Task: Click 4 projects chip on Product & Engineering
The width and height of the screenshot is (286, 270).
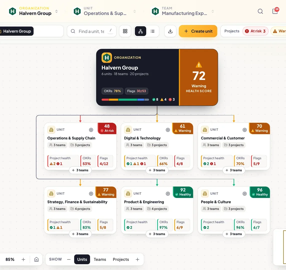Action: 157,209
